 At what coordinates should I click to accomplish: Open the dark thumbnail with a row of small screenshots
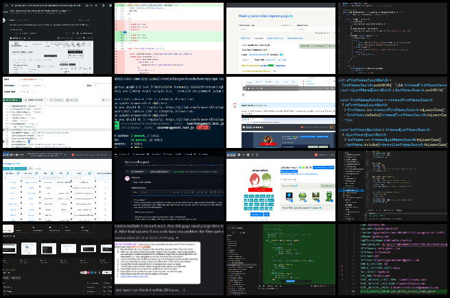pyautogui.click(x=57, y=260)
